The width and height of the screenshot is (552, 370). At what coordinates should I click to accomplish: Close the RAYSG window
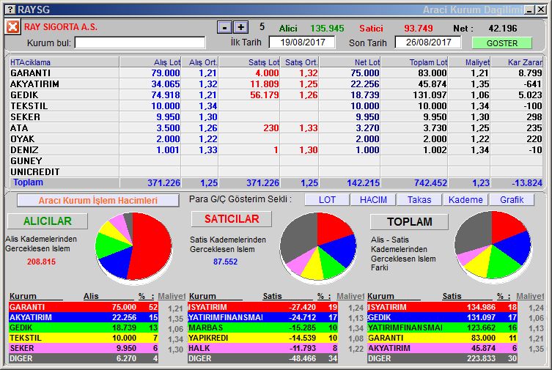541,10
